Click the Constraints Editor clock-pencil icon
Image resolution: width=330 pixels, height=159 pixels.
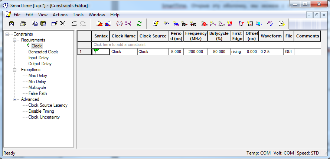[x=156, y=23]
